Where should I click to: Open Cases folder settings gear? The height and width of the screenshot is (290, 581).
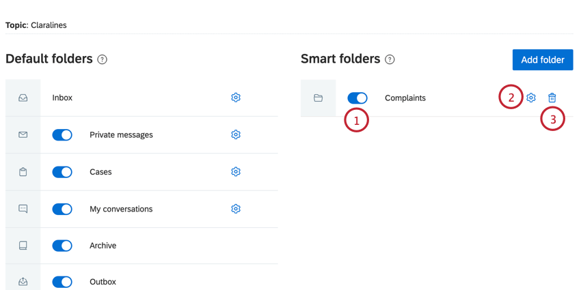click(236, 172)
